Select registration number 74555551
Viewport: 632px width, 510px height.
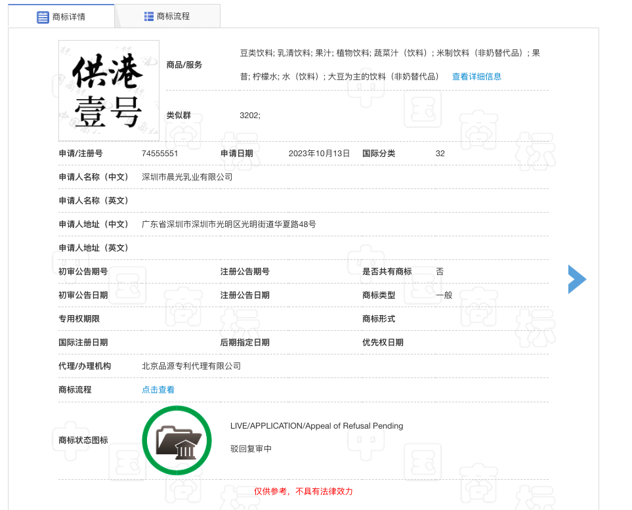159,154
